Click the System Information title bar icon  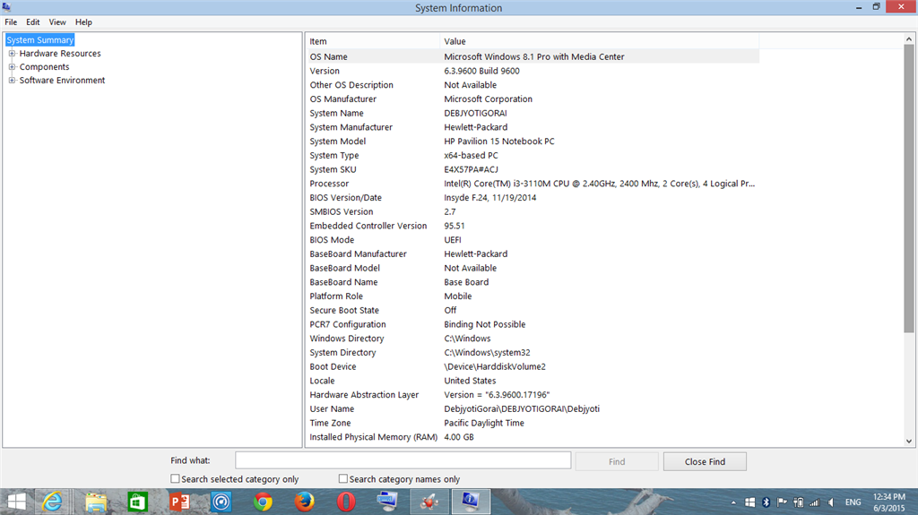click(x=6, y=7)
